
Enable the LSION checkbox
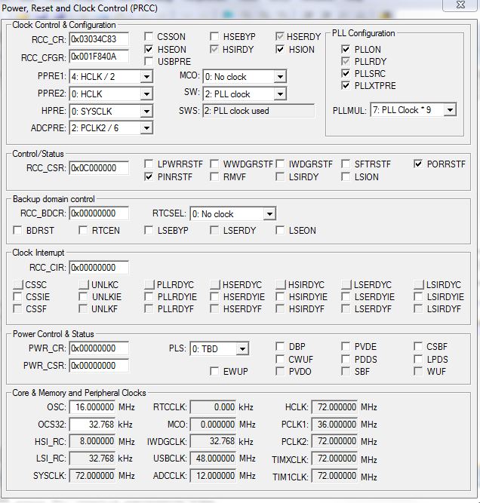click(x=346, y=176)
